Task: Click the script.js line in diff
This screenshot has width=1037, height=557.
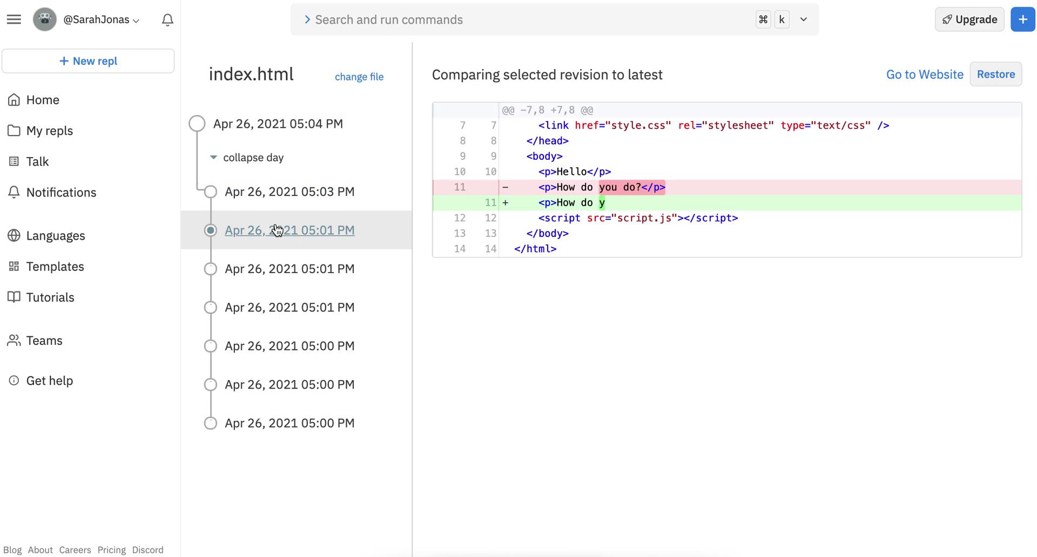Action: coord(727,218)
